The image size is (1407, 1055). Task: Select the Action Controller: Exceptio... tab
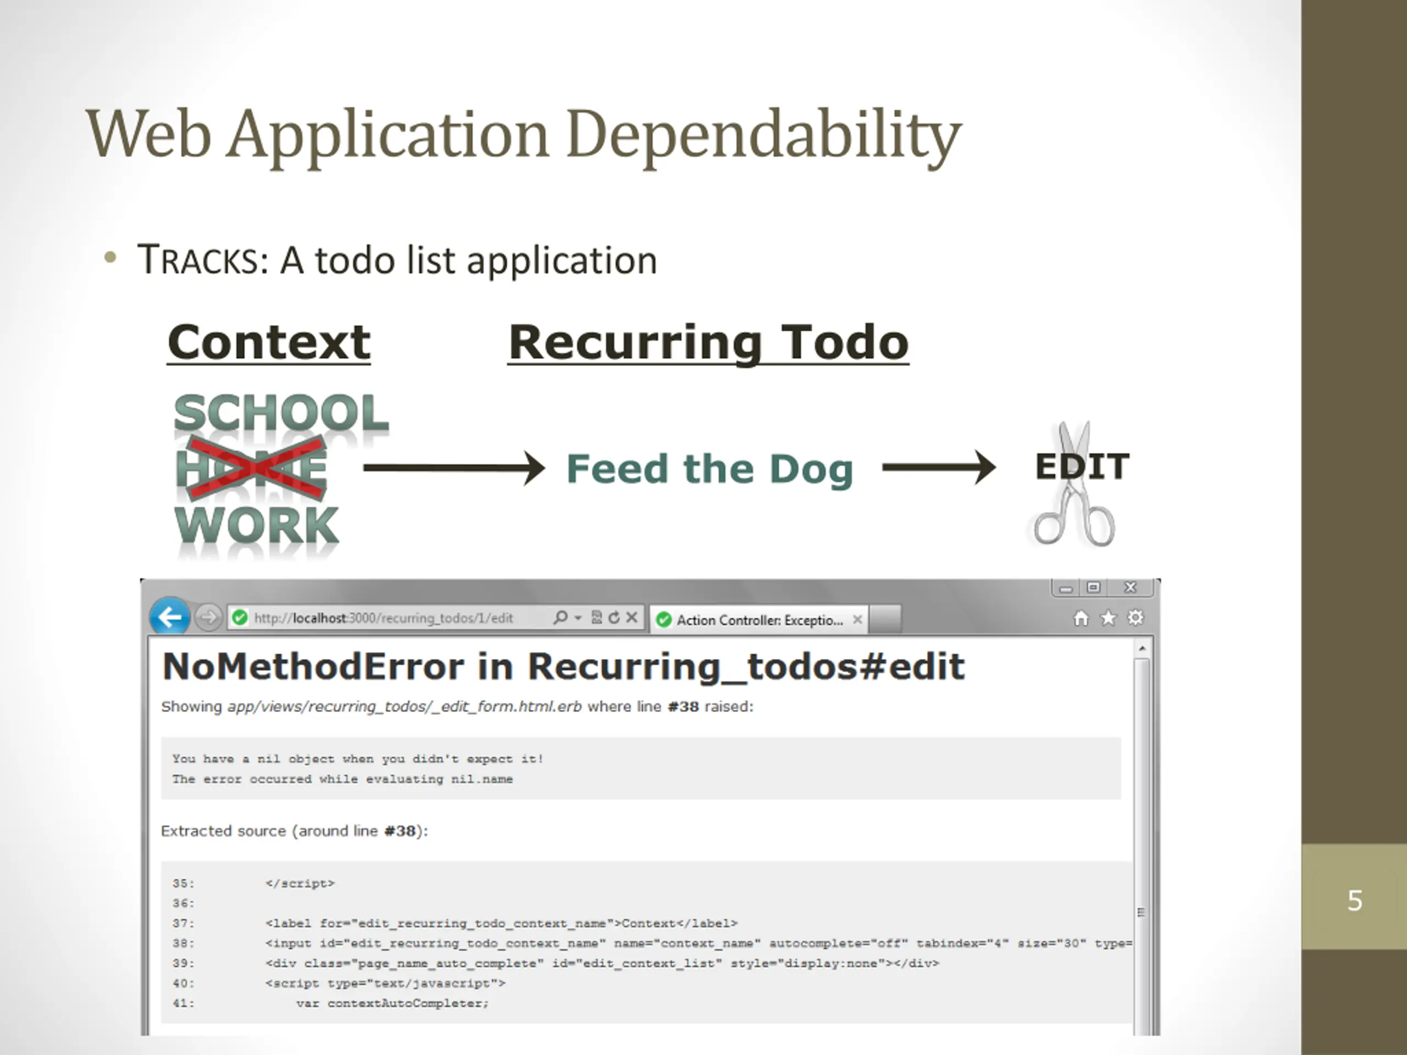point(758,619)
